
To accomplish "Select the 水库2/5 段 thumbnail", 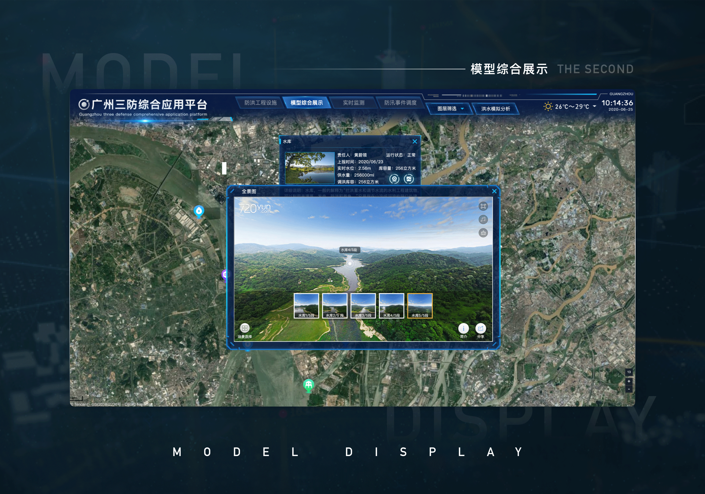I will pyautogui.click(x=335, y=306).
